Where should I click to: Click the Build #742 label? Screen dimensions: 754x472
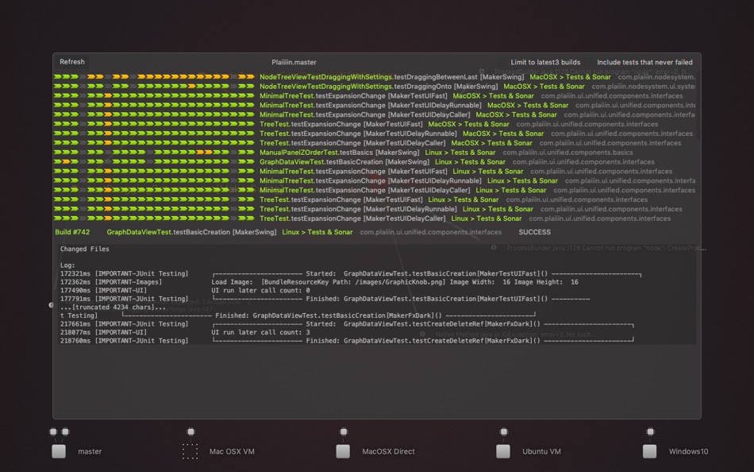tap(72, 232)
